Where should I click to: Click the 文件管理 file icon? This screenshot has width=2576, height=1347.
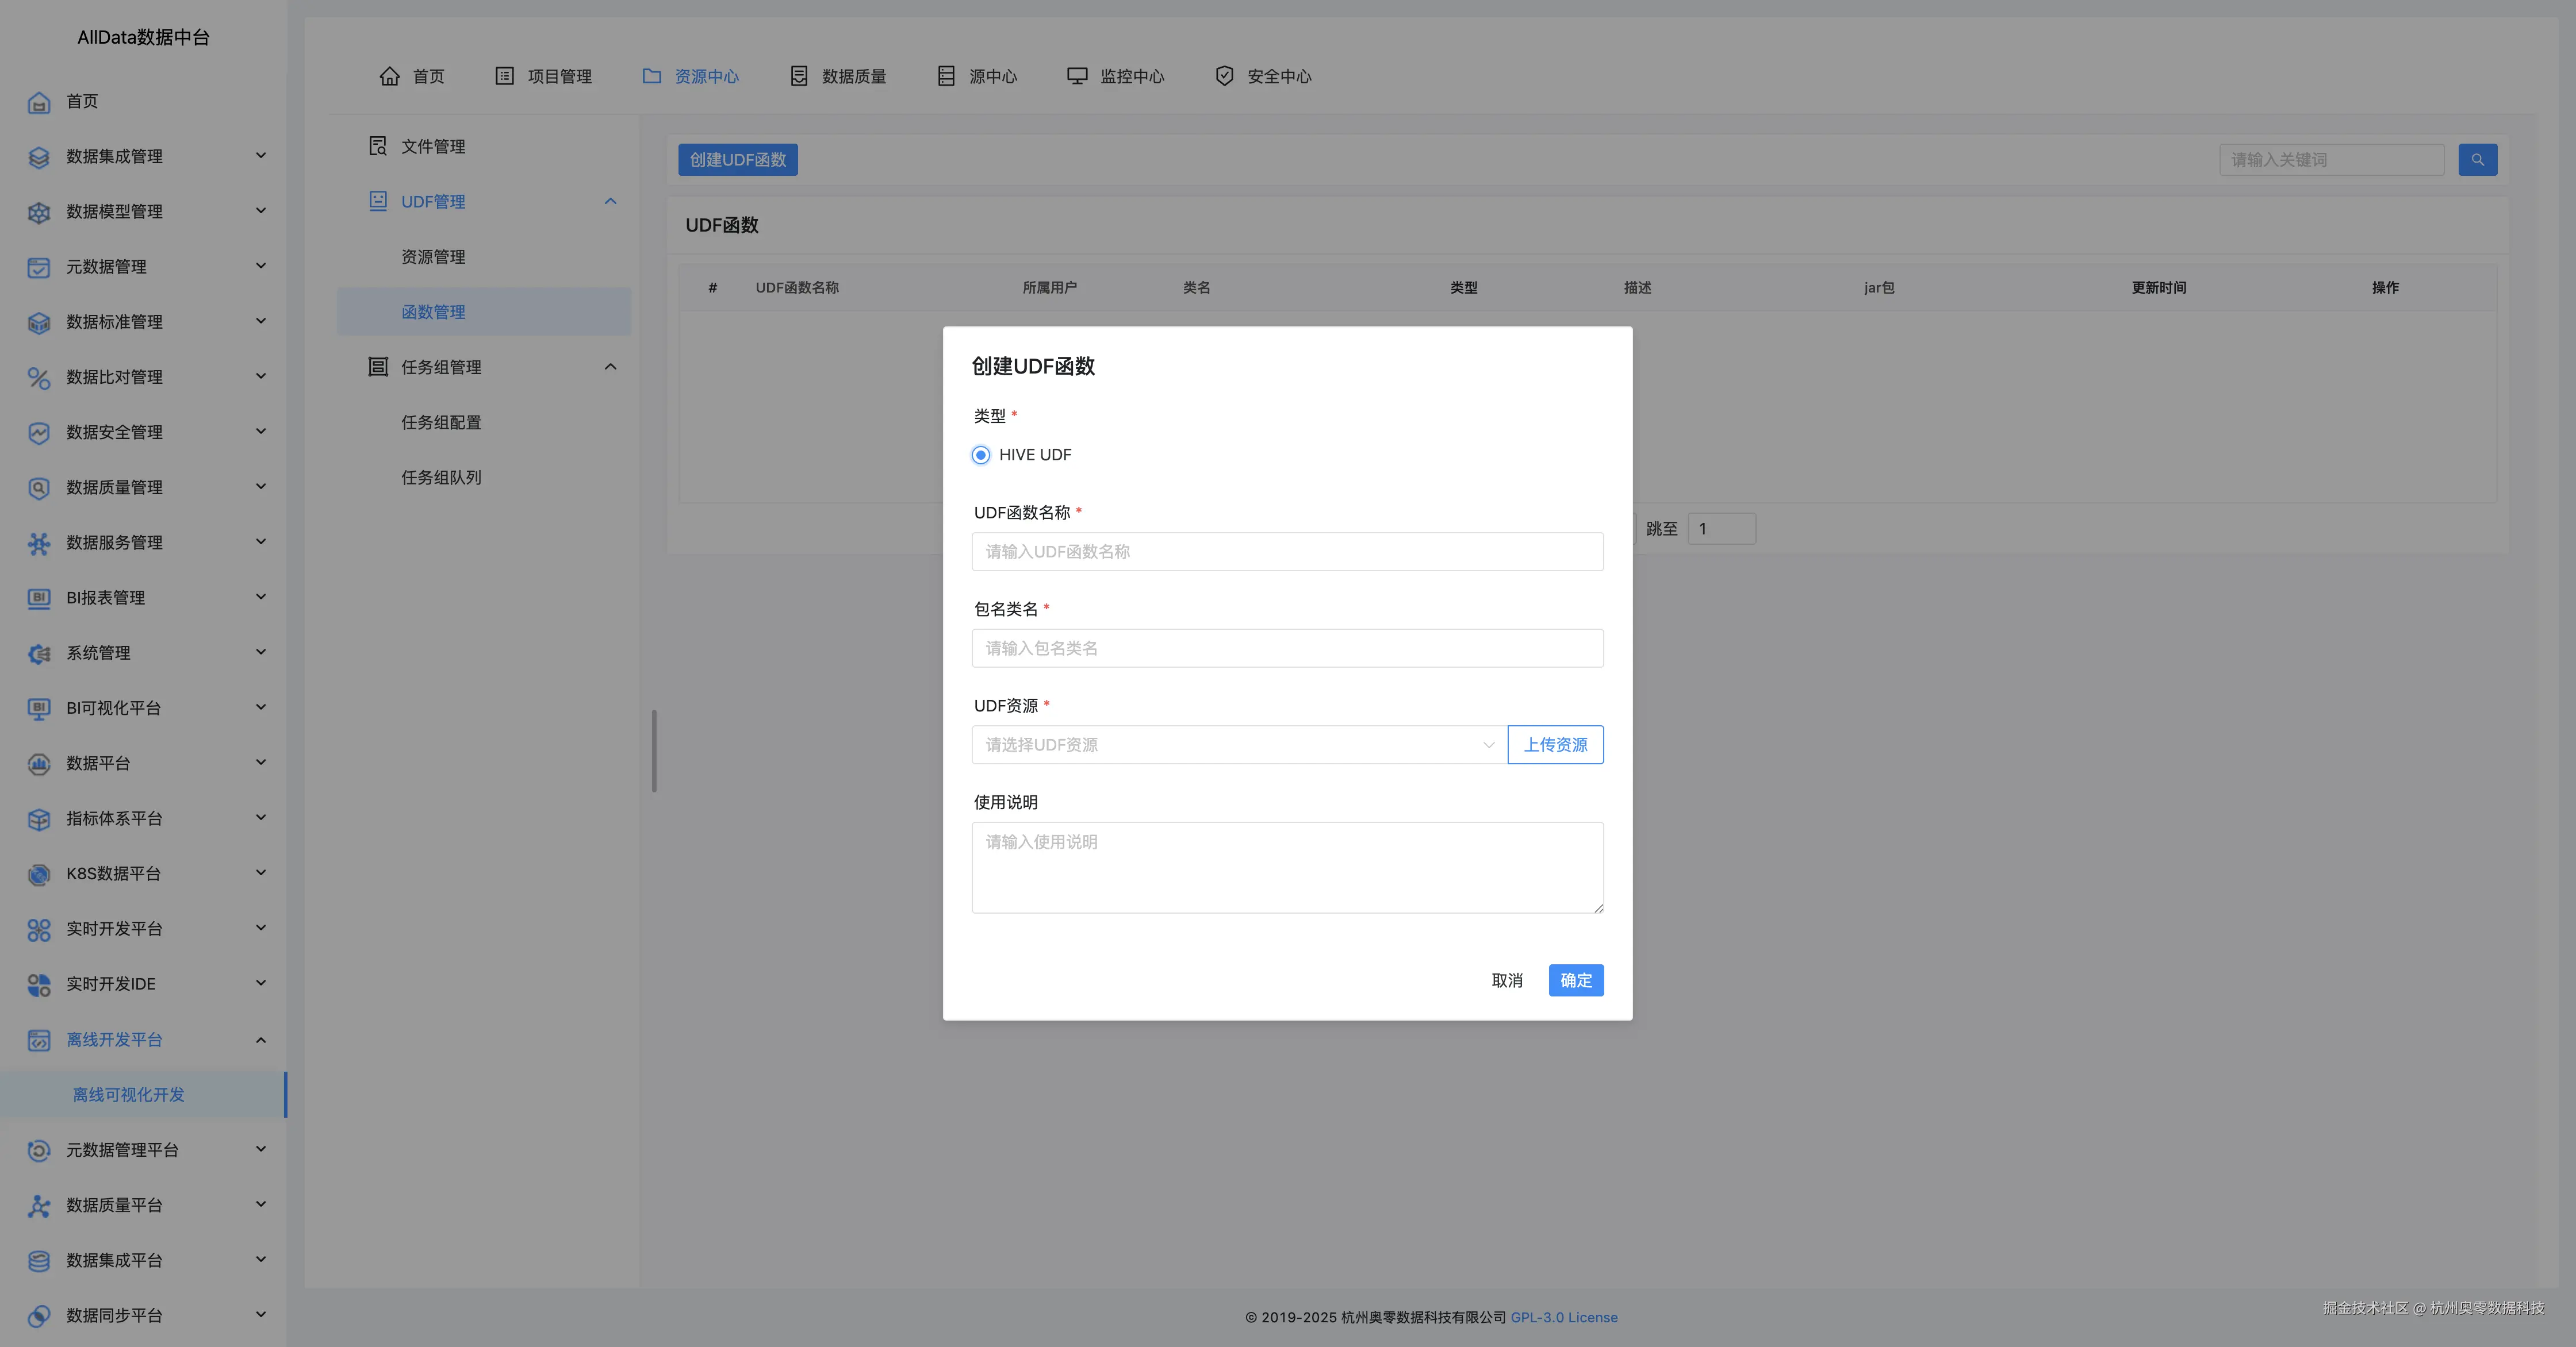pyautogui.click(x=378, y=146)
